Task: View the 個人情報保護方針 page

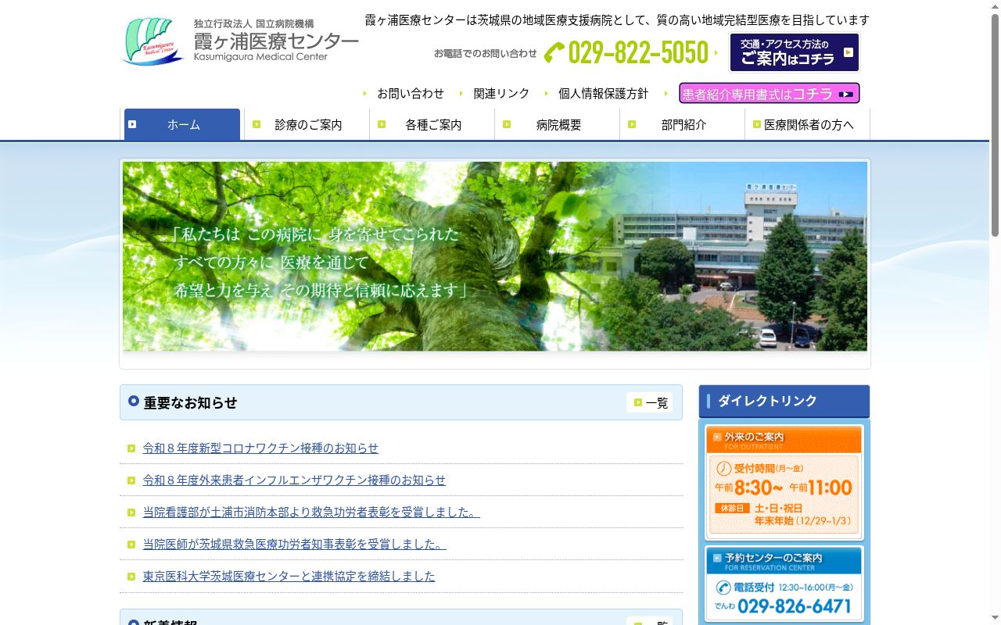Action: click(x=603, y=93)
